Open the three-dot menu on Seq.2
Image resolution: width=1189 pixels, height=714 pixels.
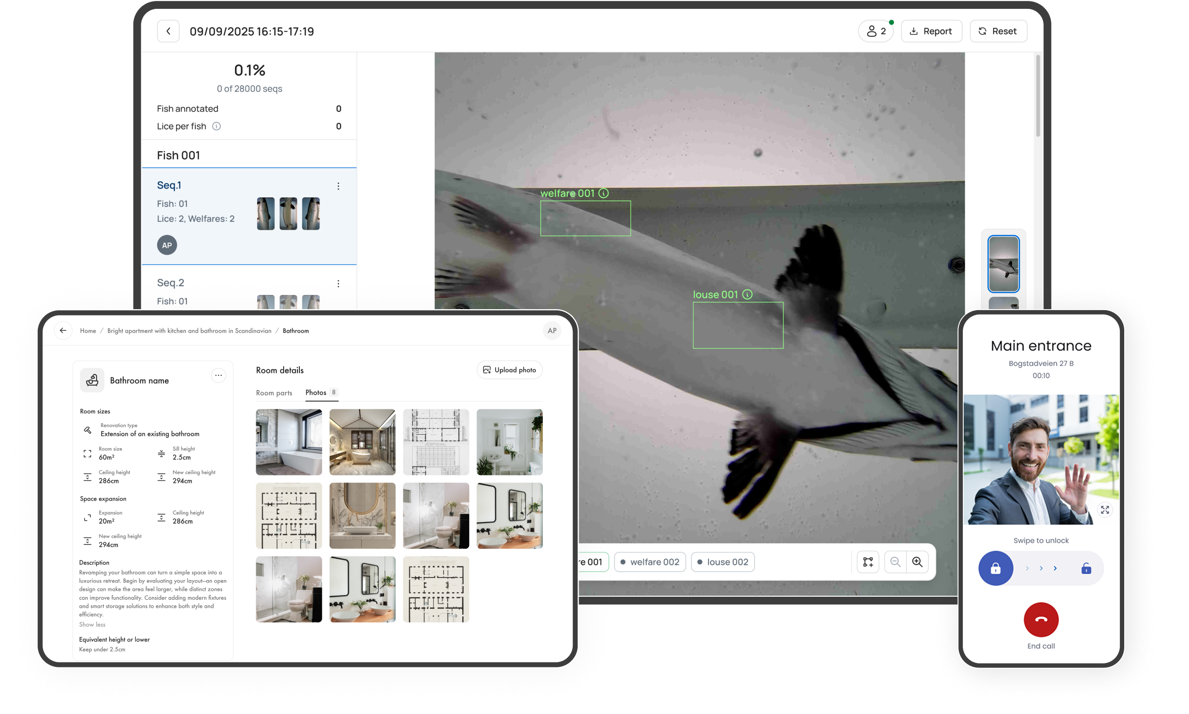(338, 283)
